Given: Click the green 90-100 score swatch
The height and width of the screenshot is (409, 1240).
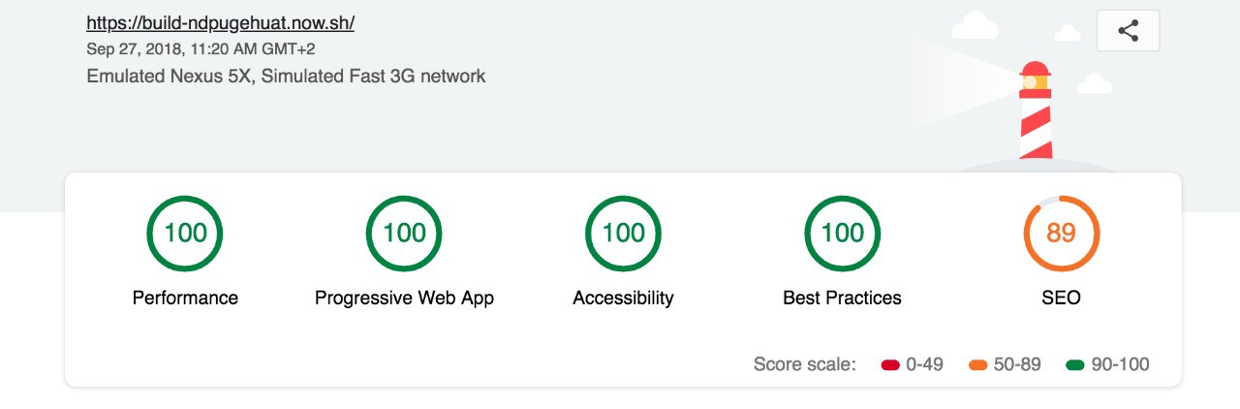Looking at the screenshot, I should [1074, 365].
